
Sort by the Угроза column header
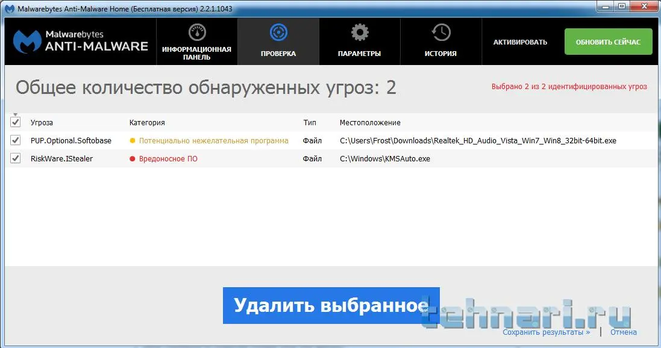[42, 123]
